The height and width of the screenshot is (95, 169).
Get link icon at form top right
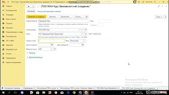[x=158, y=6]
